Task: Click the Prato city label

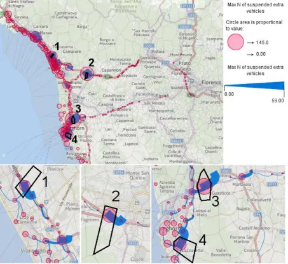Action: 184,63
